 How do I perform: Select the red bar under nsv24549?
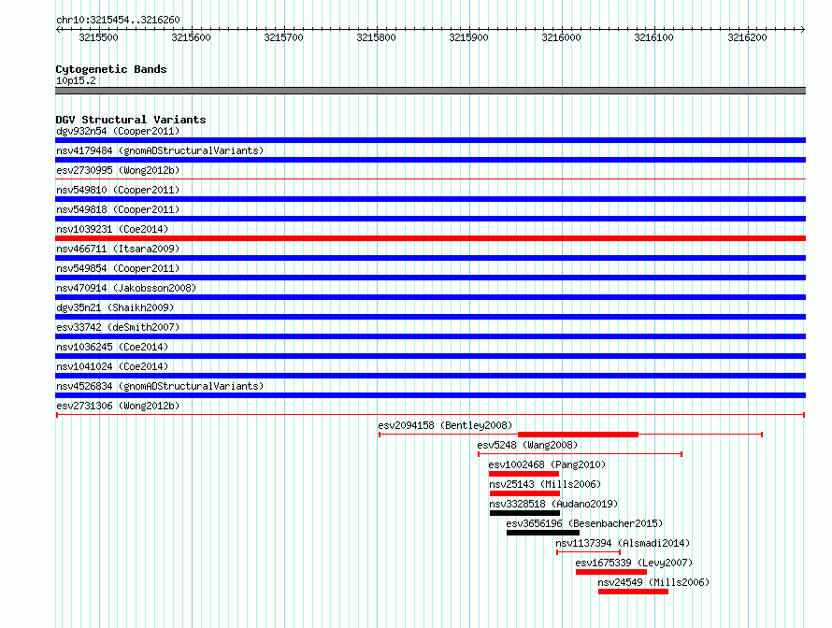pyautogui.click(x=633, y=592)
